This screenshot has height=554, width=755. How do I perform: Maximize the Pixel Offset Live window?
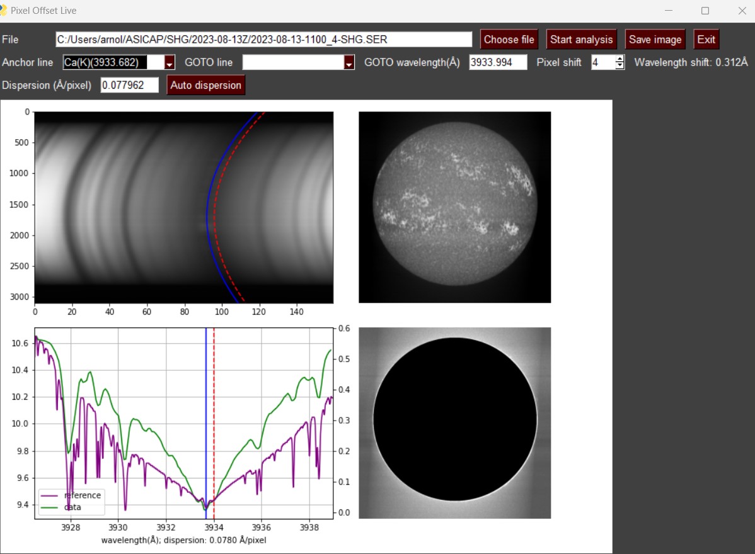[705, 11]
